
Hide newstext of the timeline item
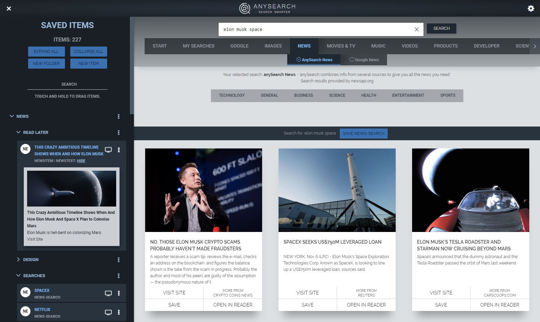point(81,161)
